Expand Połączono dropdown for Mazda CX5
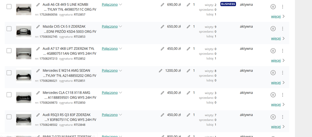Image resolution: width=312 pixels, height=137 pixels. pyautogui.click(x=112, y=26)
